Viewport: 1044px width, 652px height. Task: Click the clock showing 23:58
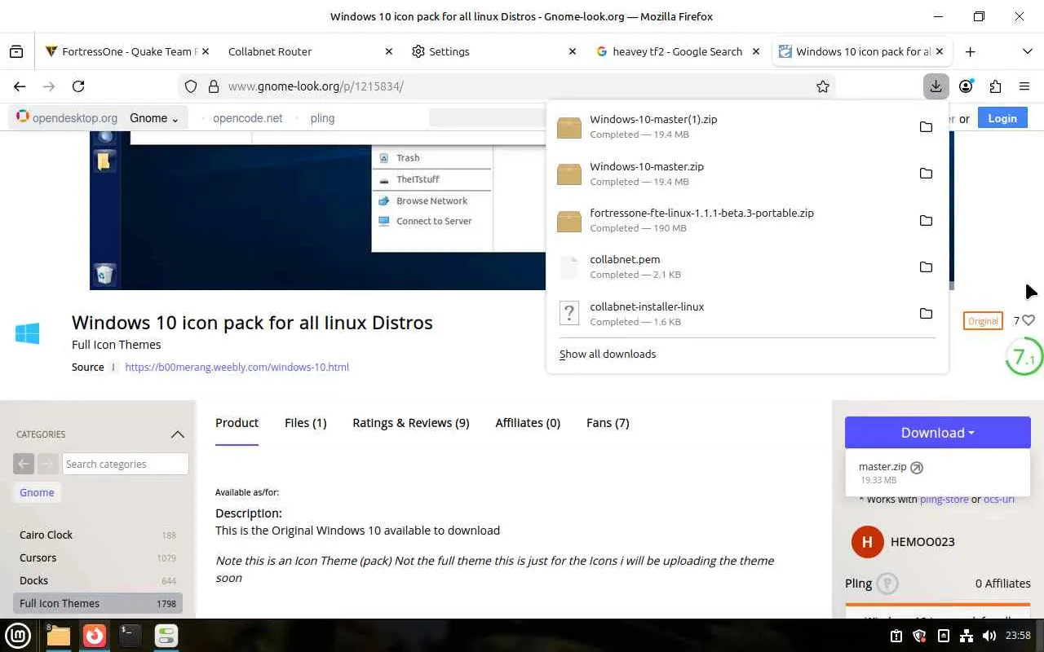(x=1018, y=636)
